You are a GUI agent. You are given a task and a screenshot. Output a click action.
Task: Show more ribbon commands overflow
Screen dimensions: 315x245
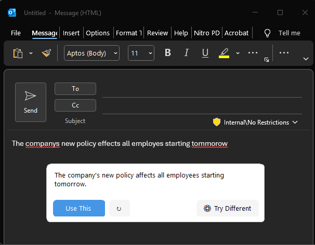(284, 53)
